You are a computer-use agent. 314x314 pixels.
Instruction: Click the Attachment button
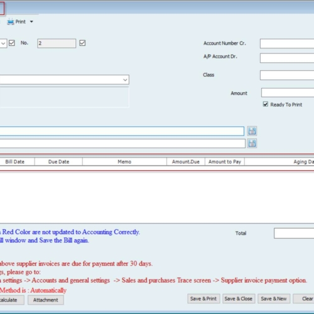click(x=46, y=300)
